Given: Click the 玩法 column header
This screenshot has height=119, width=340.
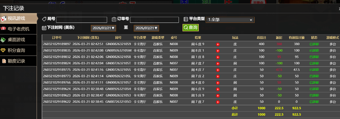Looking at the screenshot, I should (x=235, y=38).
